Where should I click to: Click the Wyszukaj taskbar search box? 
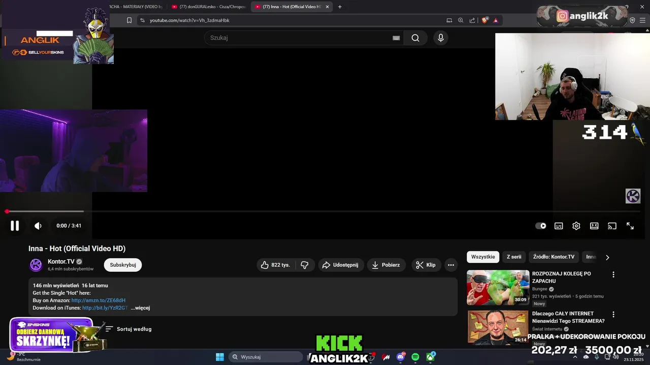click(267, 357)
